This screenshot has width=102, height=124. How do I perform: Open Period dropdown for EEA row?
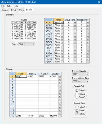tap(62, 48)
